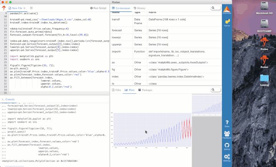Click the PolyCollection output line in console
Image resolution: width=276 pixels, height=167 pixels.
click(x=39, y=161)
